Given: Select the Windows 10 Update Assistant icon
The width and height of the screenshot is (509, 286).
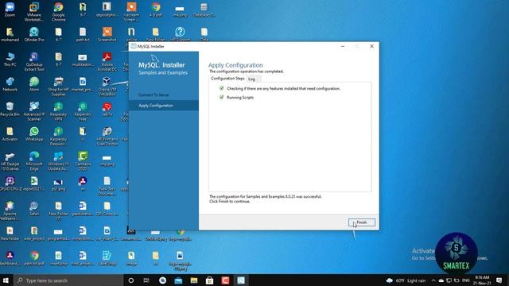Looking at the screenshot, I should click(x=58, y=161).
